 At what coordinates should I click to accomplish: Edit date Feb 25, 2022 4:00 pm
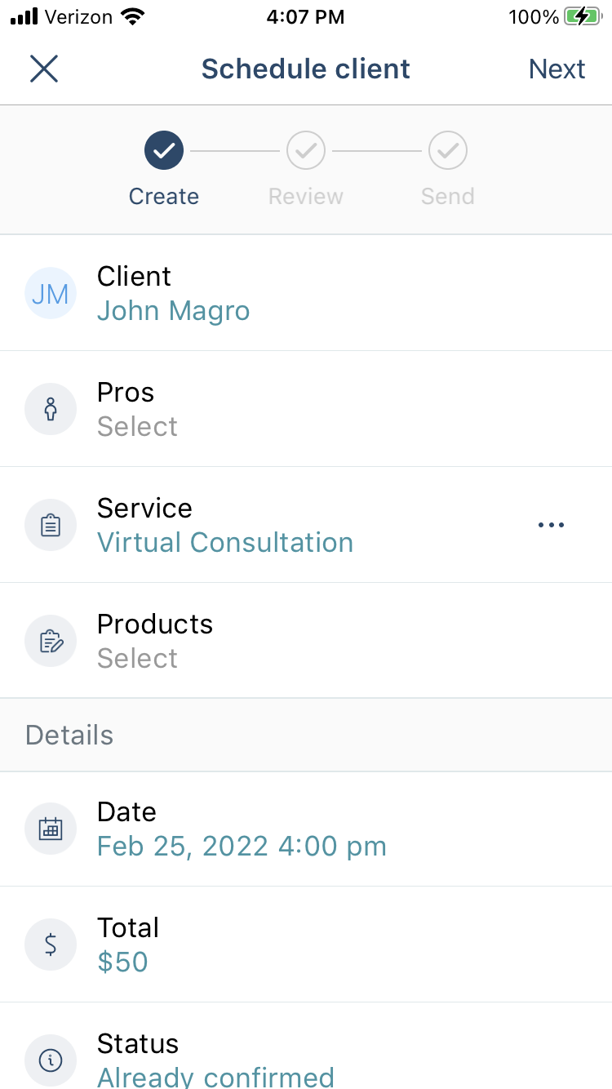tap(242, 846)
